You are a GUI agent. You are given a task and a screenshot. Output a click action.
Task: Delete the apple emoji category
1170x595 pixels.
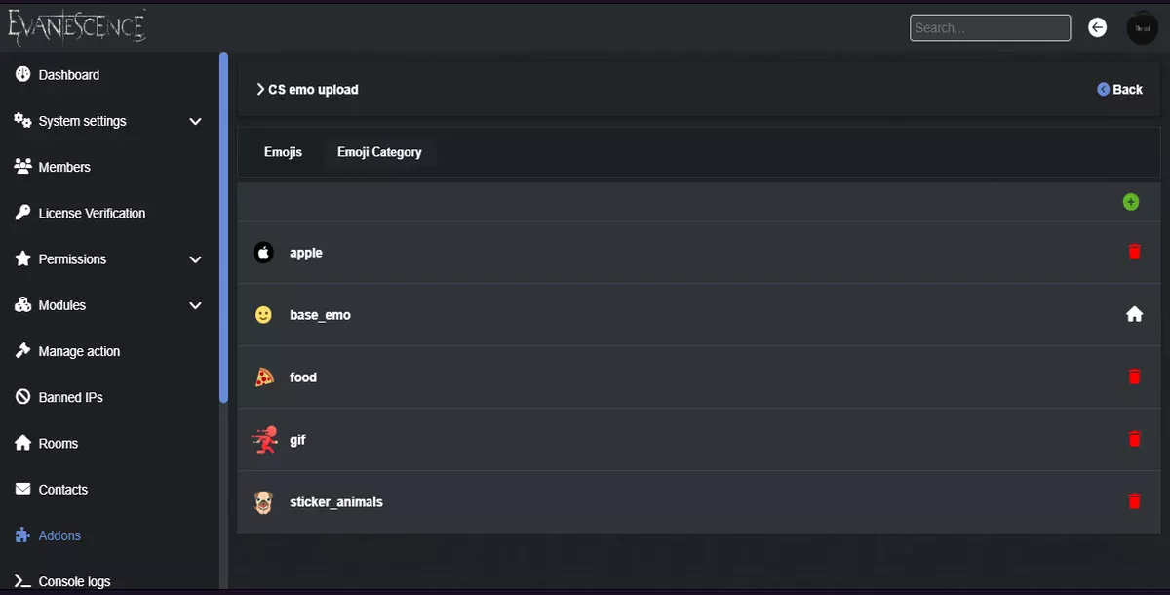pos(1134,253)
